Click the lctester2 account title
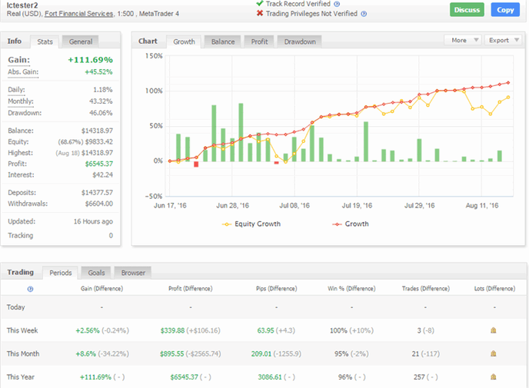 coord(22,5)
